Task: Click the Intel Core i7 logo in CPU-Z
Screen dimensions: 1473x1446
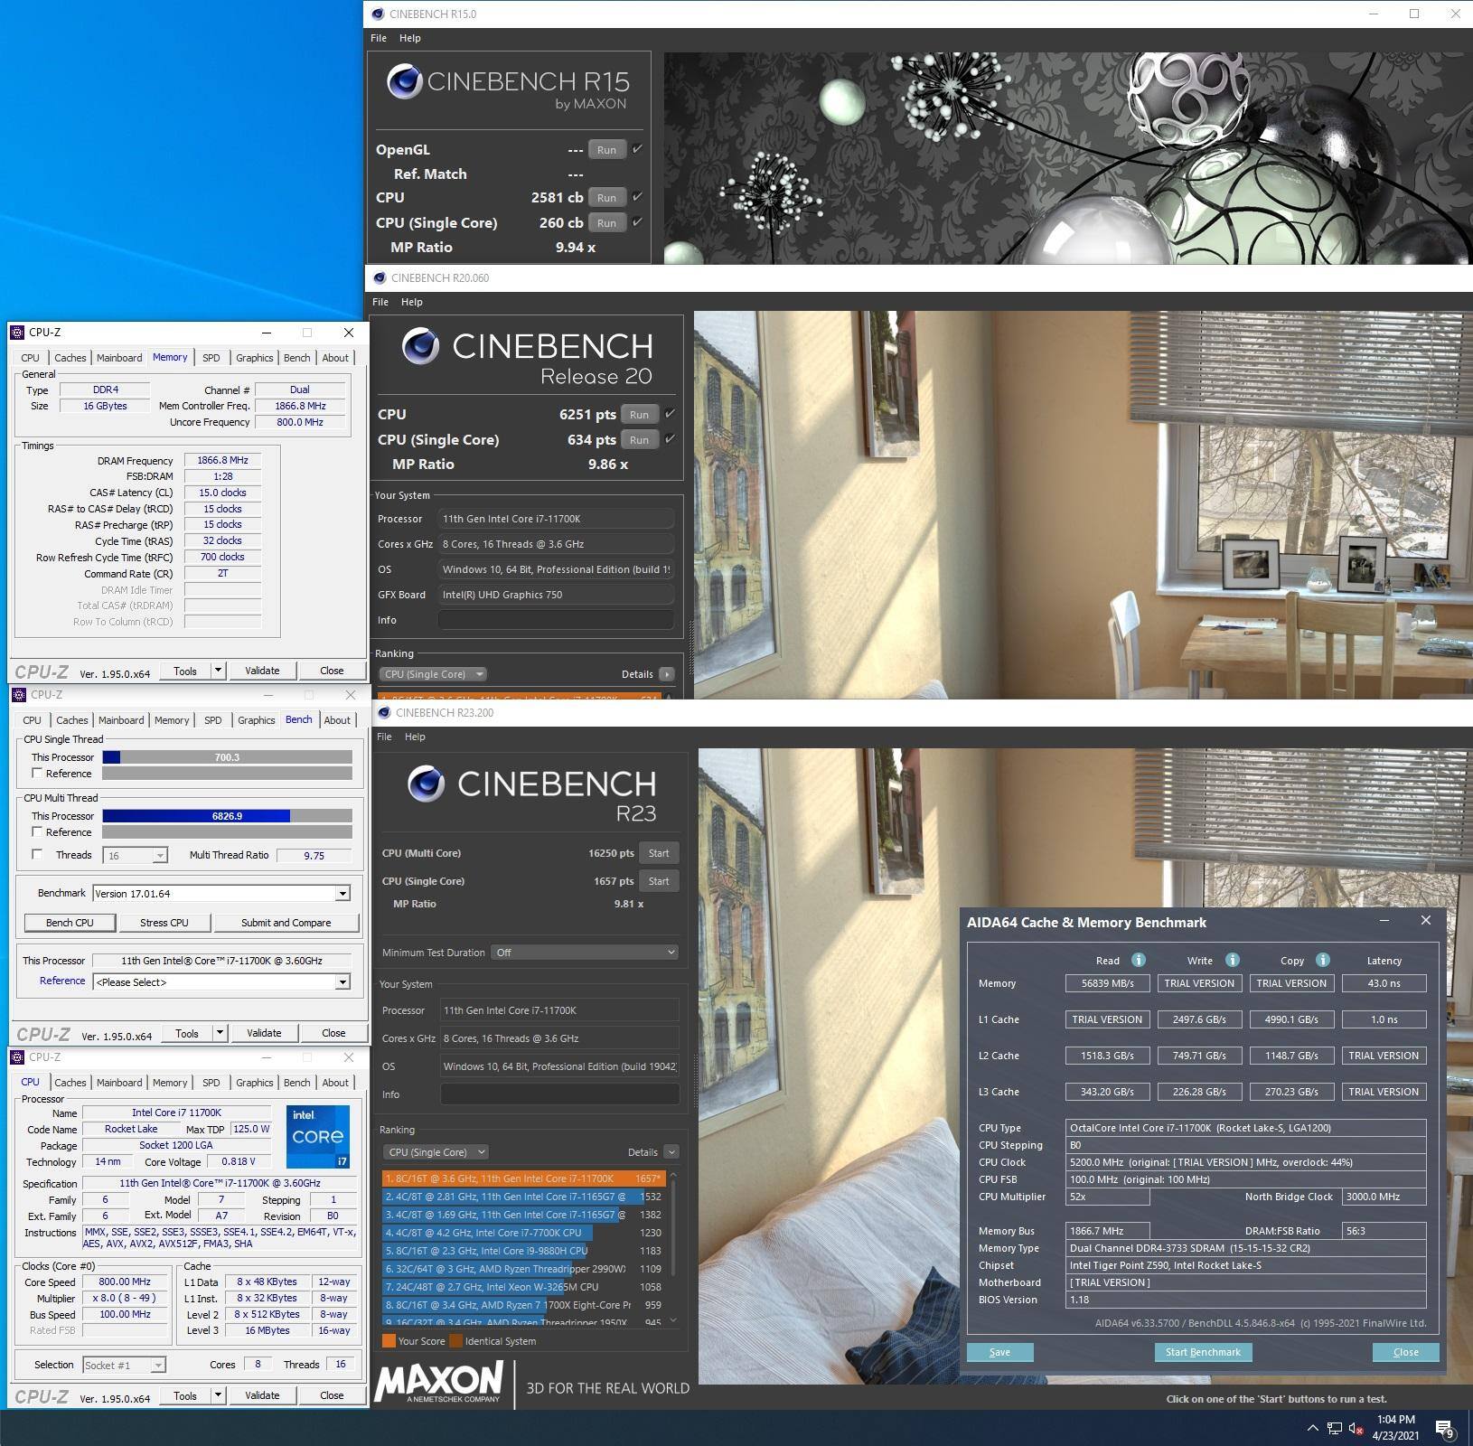Action: point(317,1136)
